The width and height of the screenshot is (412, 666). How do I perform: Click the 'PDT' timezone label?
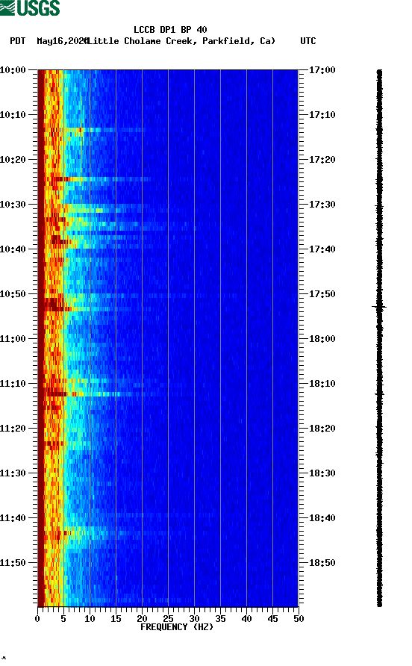18,41
